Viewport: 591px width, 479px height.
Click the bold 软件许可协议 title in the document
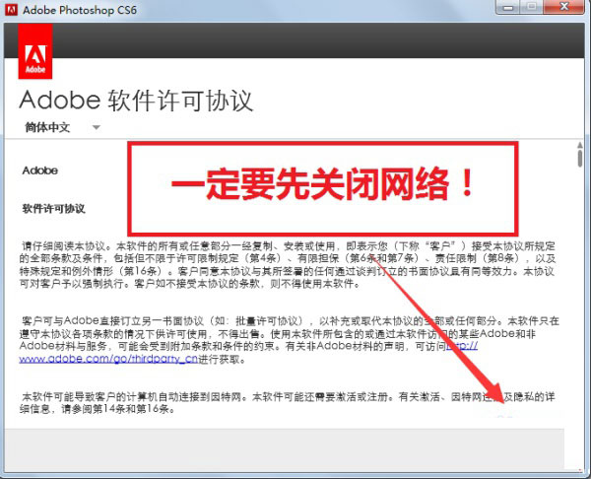pyautogui.click(x=53, y=209)
